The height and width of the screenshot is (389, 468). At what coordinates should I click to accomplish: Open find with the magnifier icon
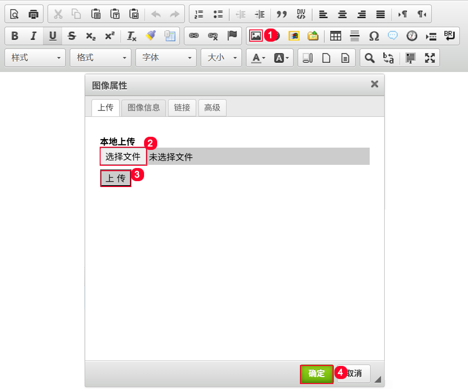coord(370,58)
